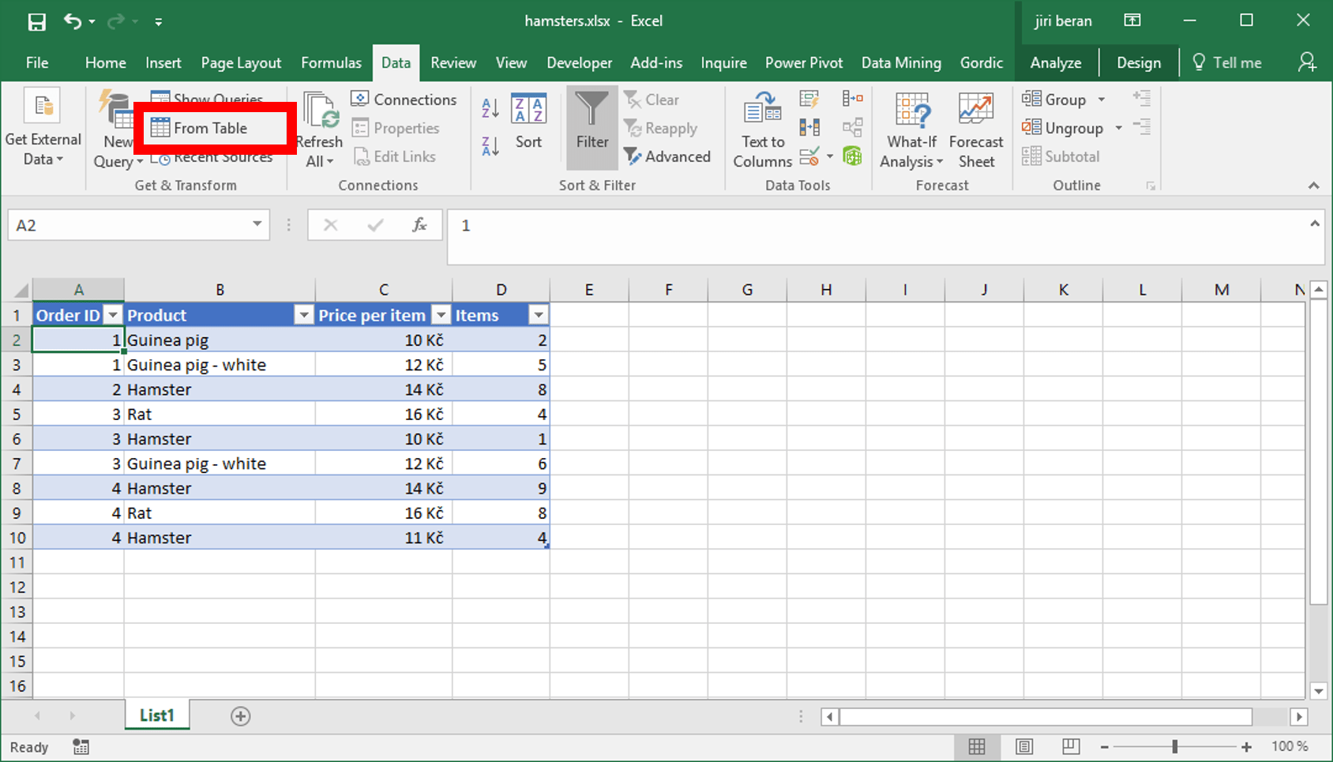1333x762 pixels.
Task: Sort ascending with the A to Z icon
Action: (490, 108)
